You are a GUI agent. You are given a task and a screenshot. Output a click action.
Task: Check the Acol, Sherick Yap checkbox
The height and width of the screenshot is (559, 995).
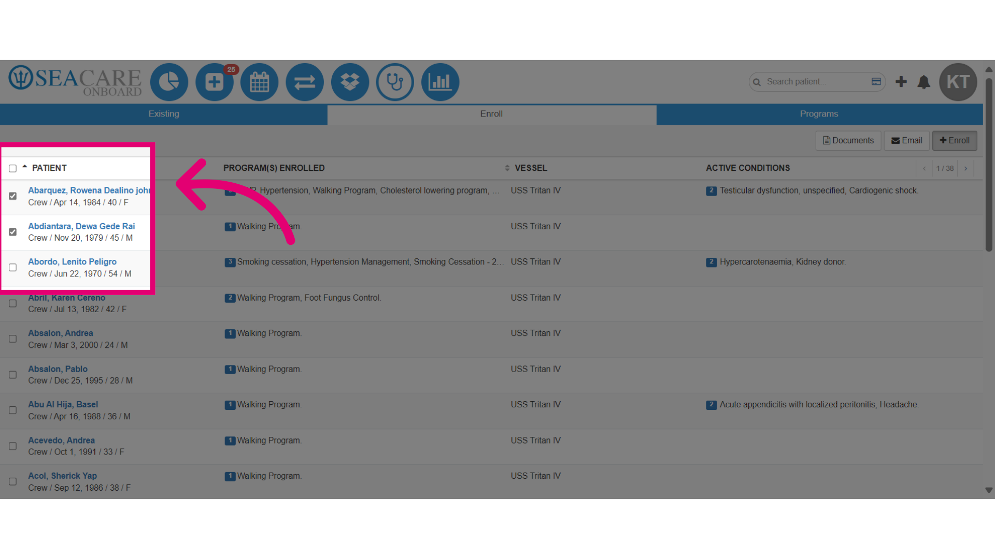[x=12, y=482]
